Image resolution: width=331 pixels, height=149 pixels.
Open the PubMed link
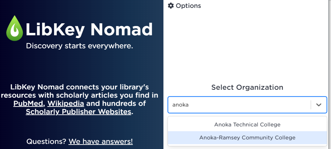[x=29, y=103]
